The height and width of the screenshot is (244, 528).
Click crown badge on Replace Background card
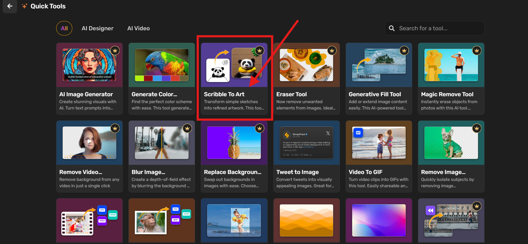pyautogui.click(x=260, y=128)
